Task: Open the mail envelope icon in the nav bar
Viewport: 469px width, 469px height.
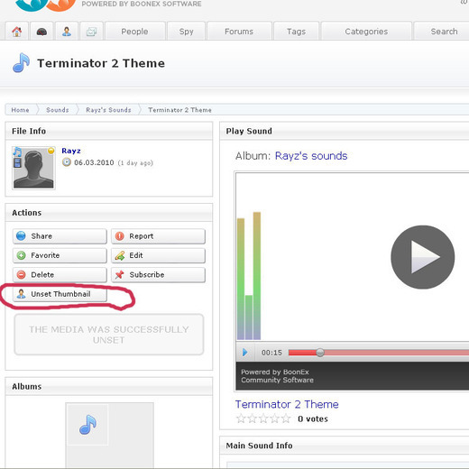Action: [x=91, y=31]
